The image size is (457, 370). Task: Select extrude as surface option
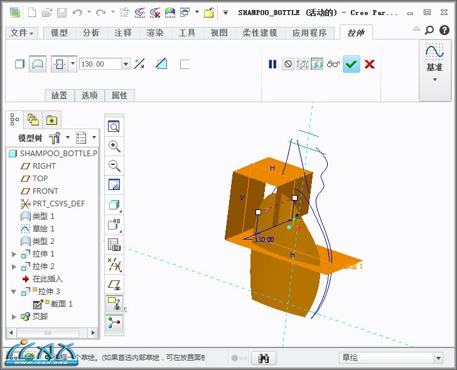click(x=38, y=64)
